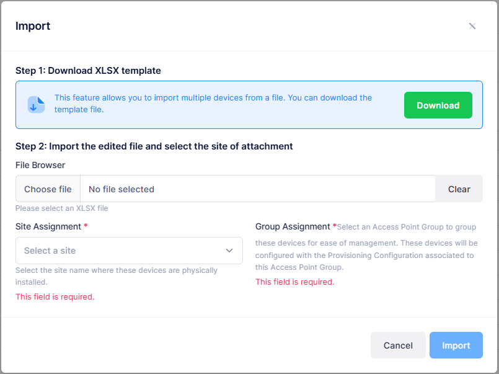Click the template info banner text
The width and height of the screenshot is (499, 374).
point(213,104)
